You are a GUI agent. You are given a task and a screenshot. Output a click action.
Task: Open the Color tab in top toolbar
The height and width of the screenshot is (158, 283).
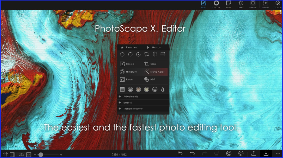pos(216,4)
